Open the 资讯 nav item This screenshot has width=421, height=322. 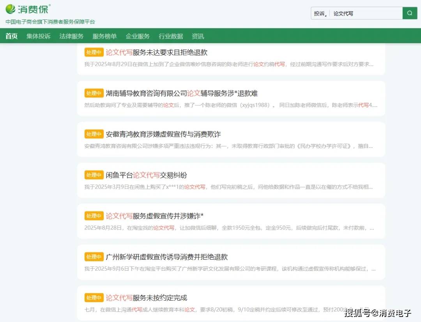[x=198, y=36]
